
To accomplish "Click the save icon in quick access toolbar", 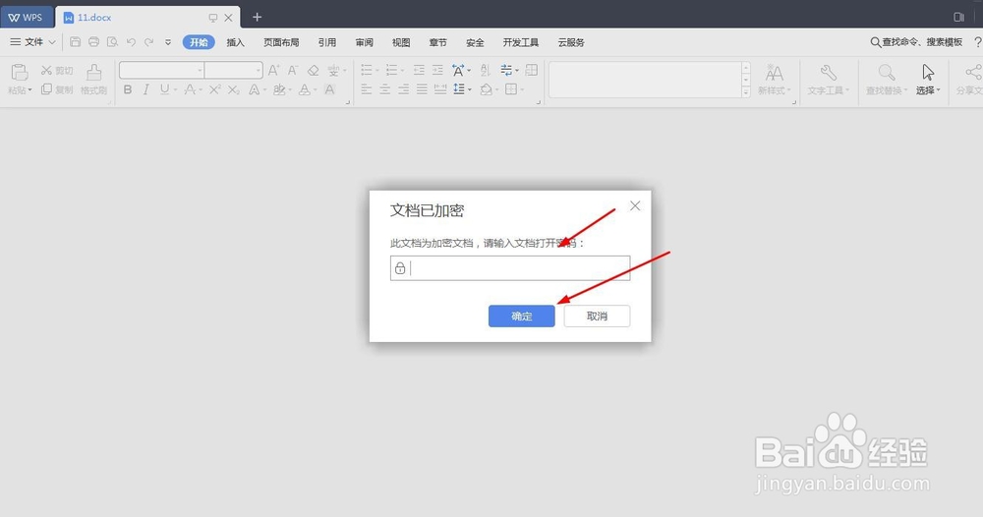I will [x=76, y=42].
